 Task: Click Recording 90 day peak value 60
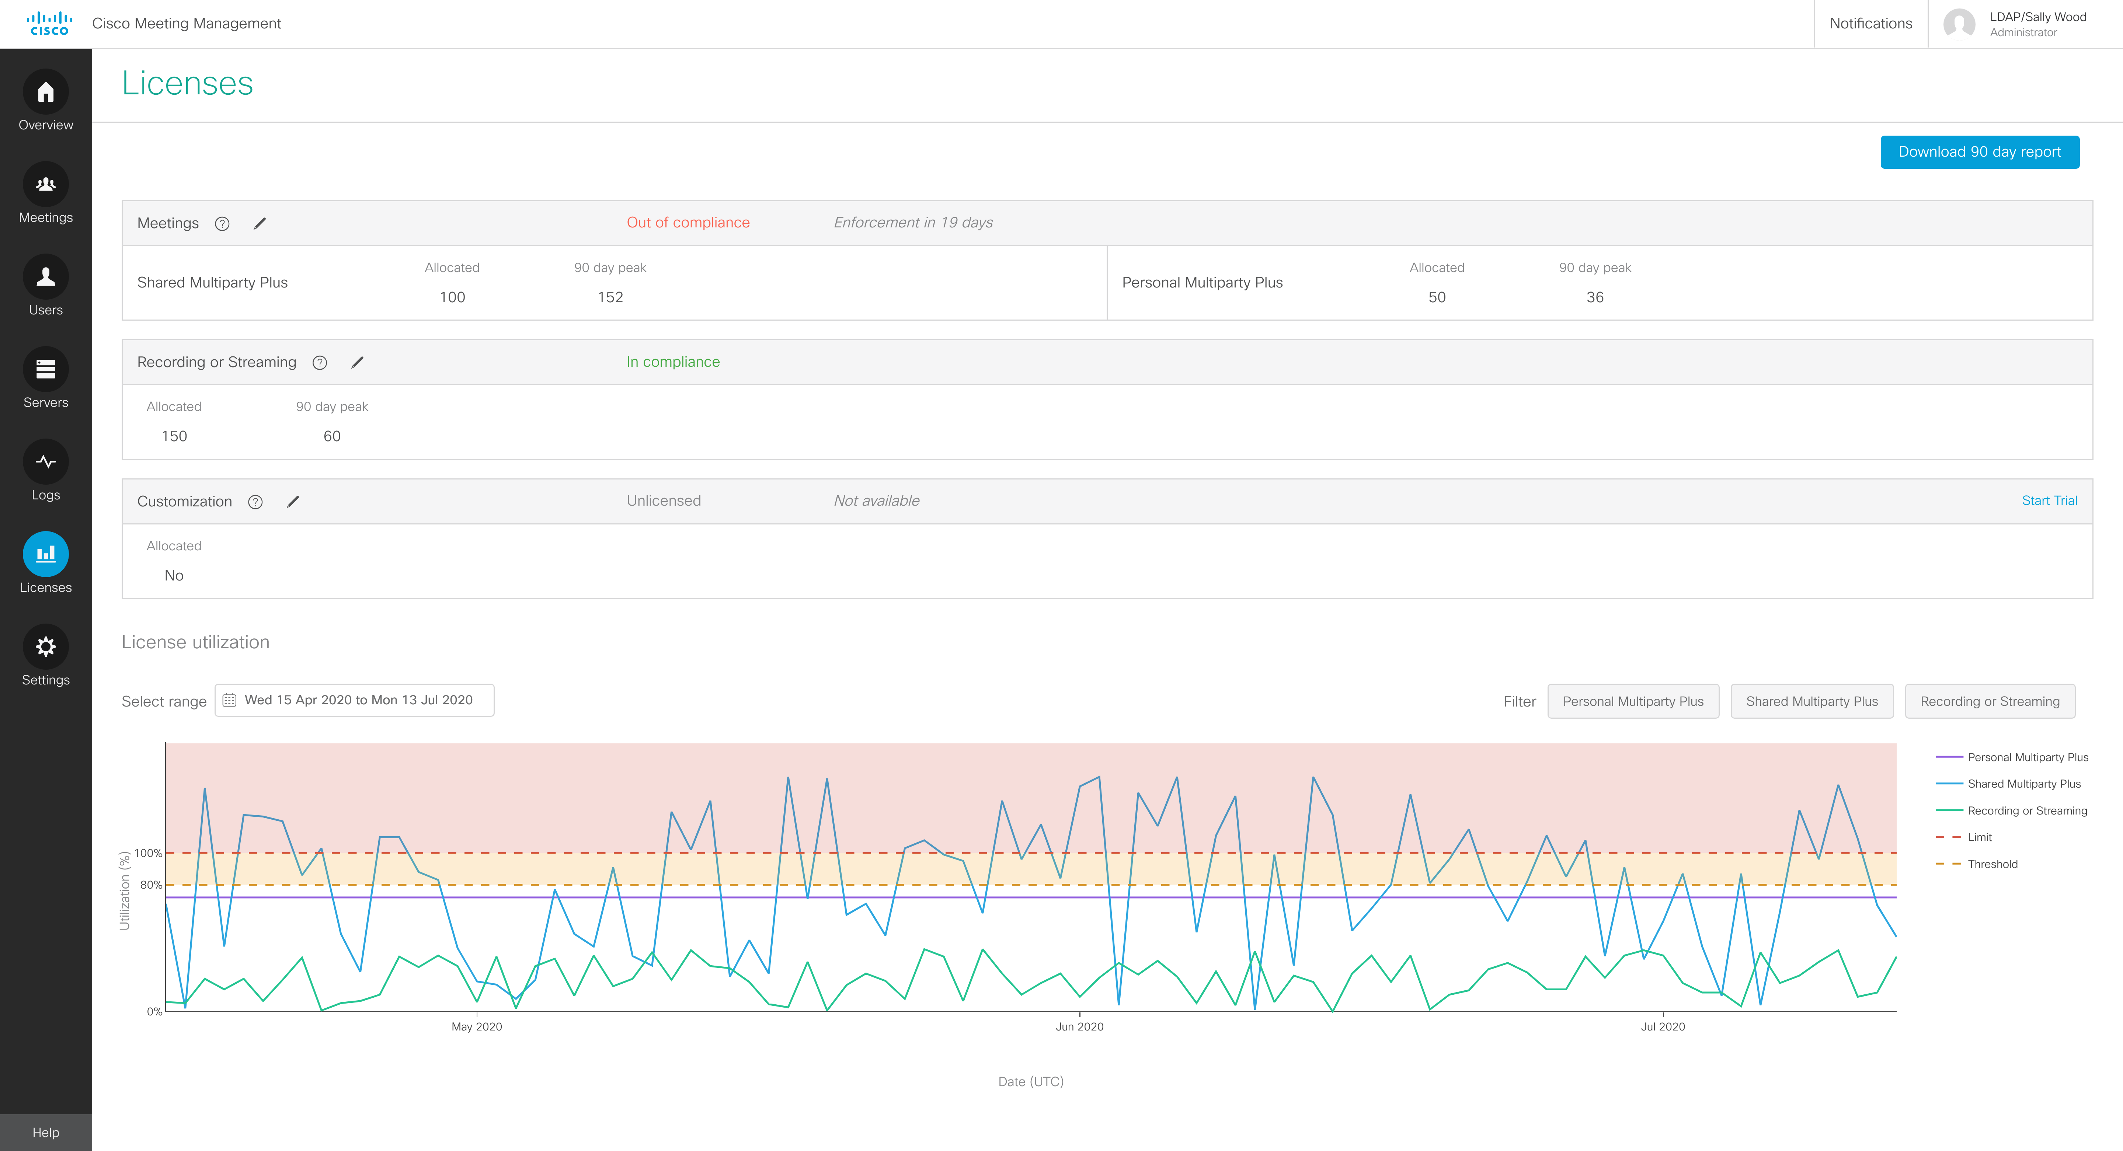pos(331,437)
